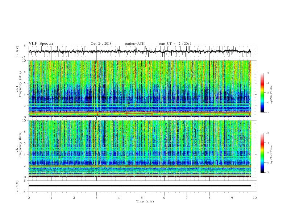Click the "start UT = 2:20:1" text
This screenshot has height=222, width=287.
pos(175,44)
